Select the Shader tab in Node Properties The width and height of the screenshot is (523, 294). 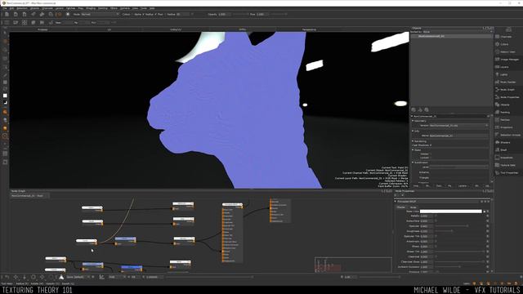point(401,207)
